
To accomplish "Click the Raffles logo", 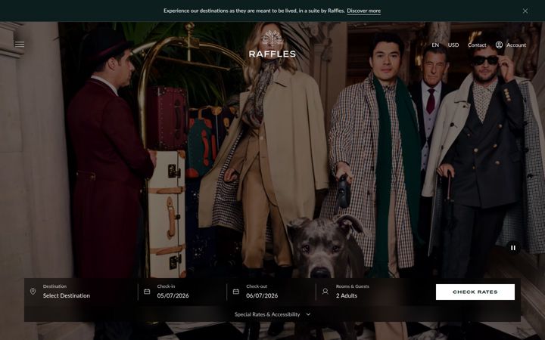I will pos(272,44).
